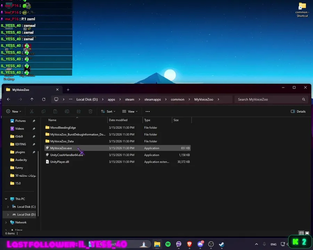This screenshot has height=250, width=313.
Task: Open Discord from the taskbar
Action: click(x=200, y=244)
